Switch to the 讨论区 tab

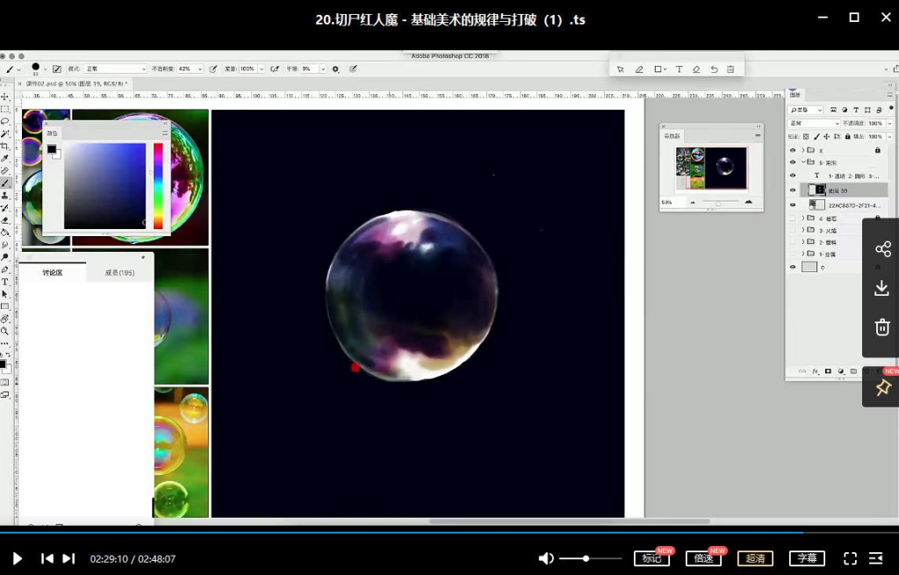click(x=53, y=273)
